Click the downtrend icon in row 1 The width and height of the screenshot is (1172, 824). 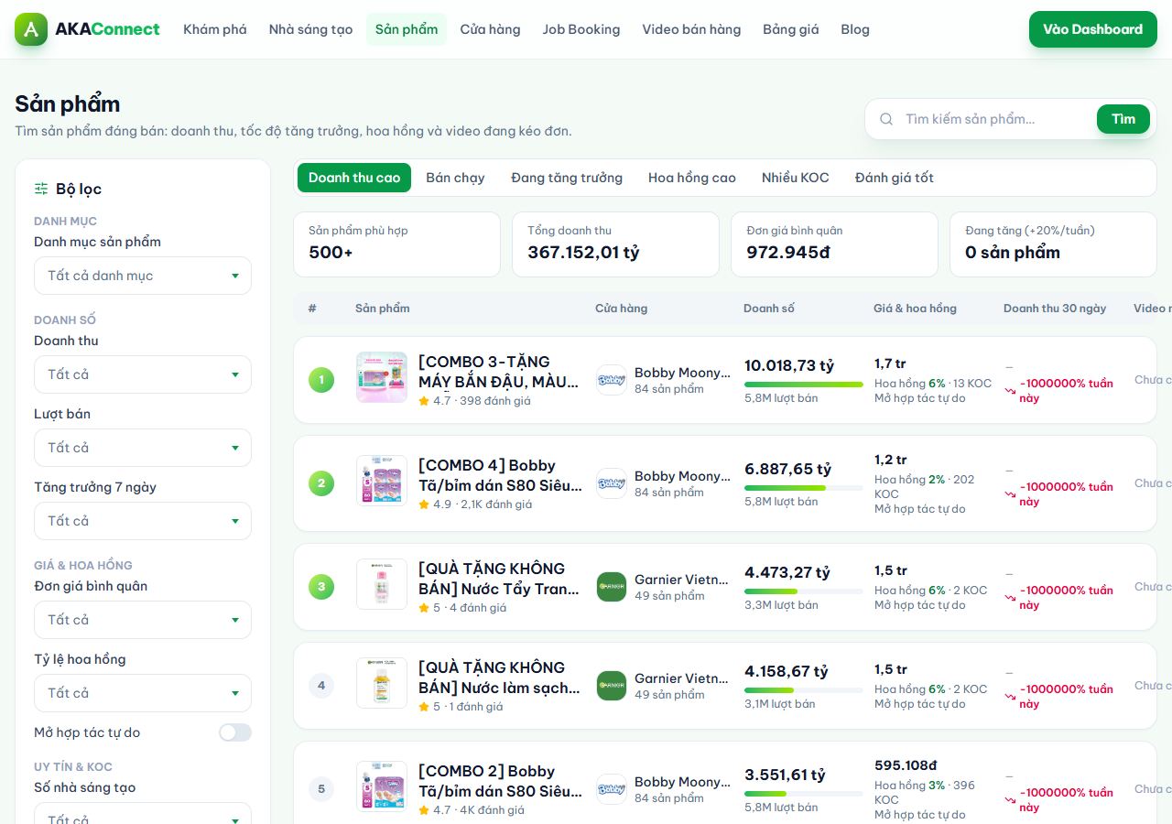[x=1011, y=391]
